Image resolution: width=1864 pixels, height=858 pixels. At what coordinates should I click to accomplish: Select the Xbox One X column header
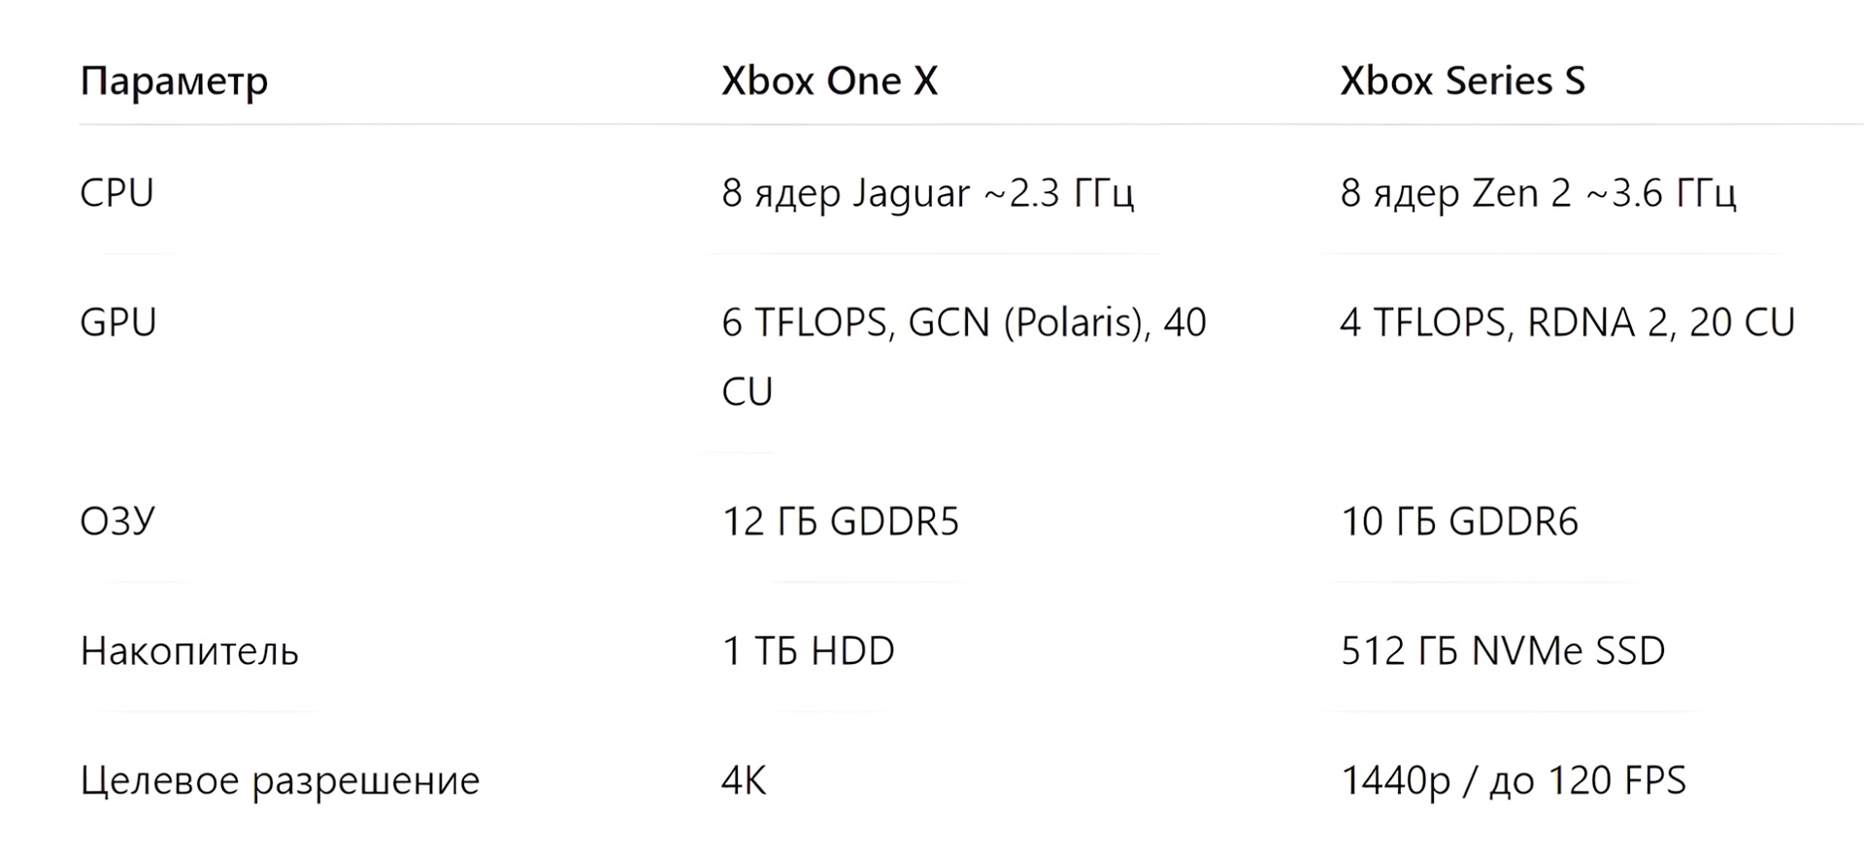pos(829,81)
